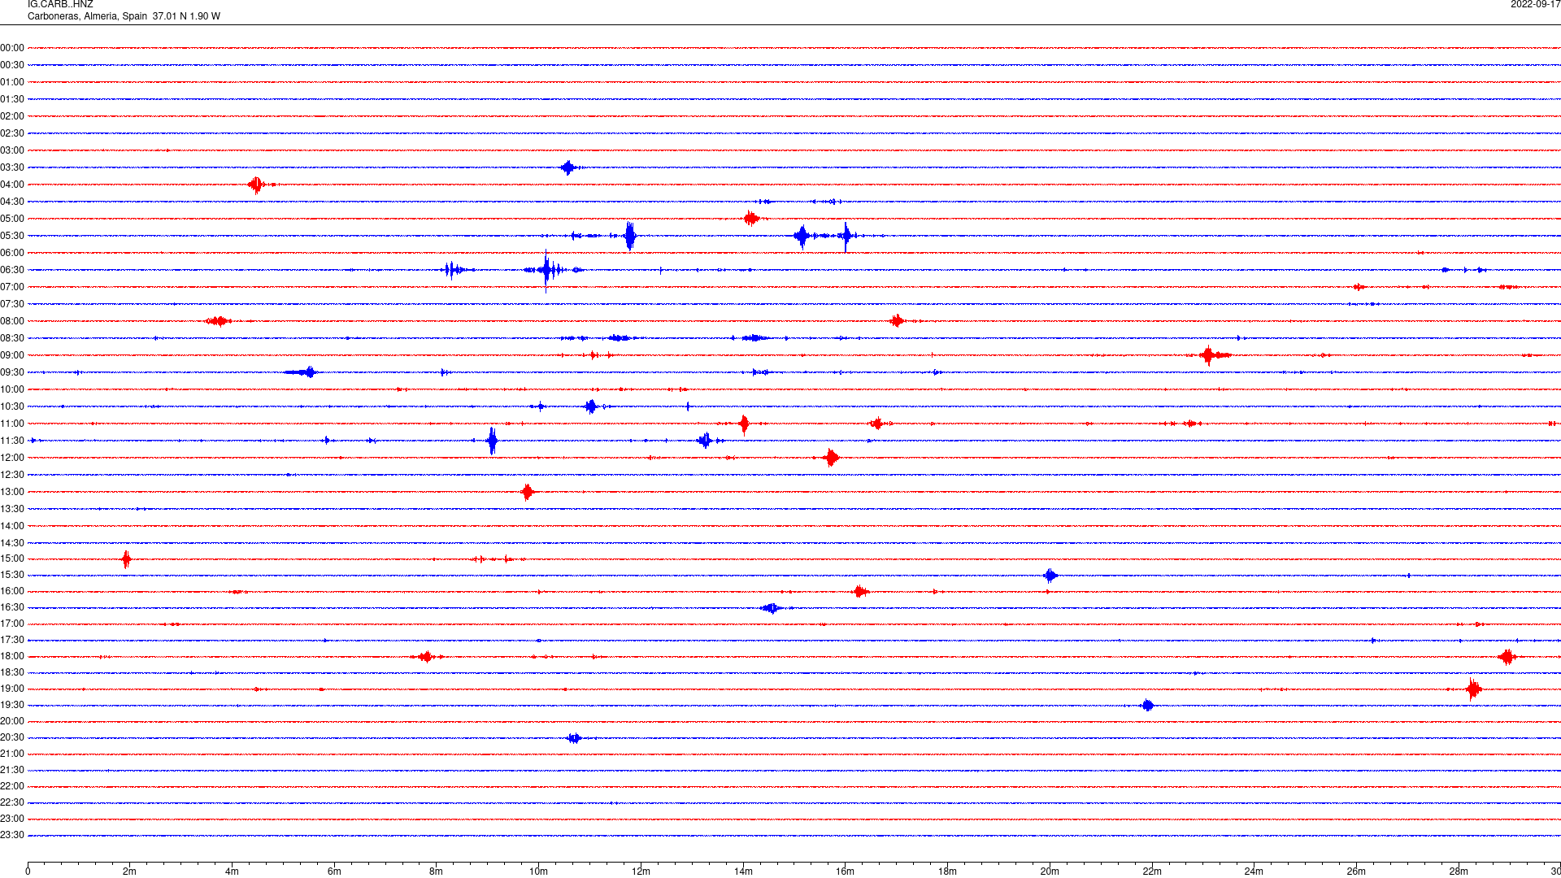Click the 03:30 time row label

12,167
